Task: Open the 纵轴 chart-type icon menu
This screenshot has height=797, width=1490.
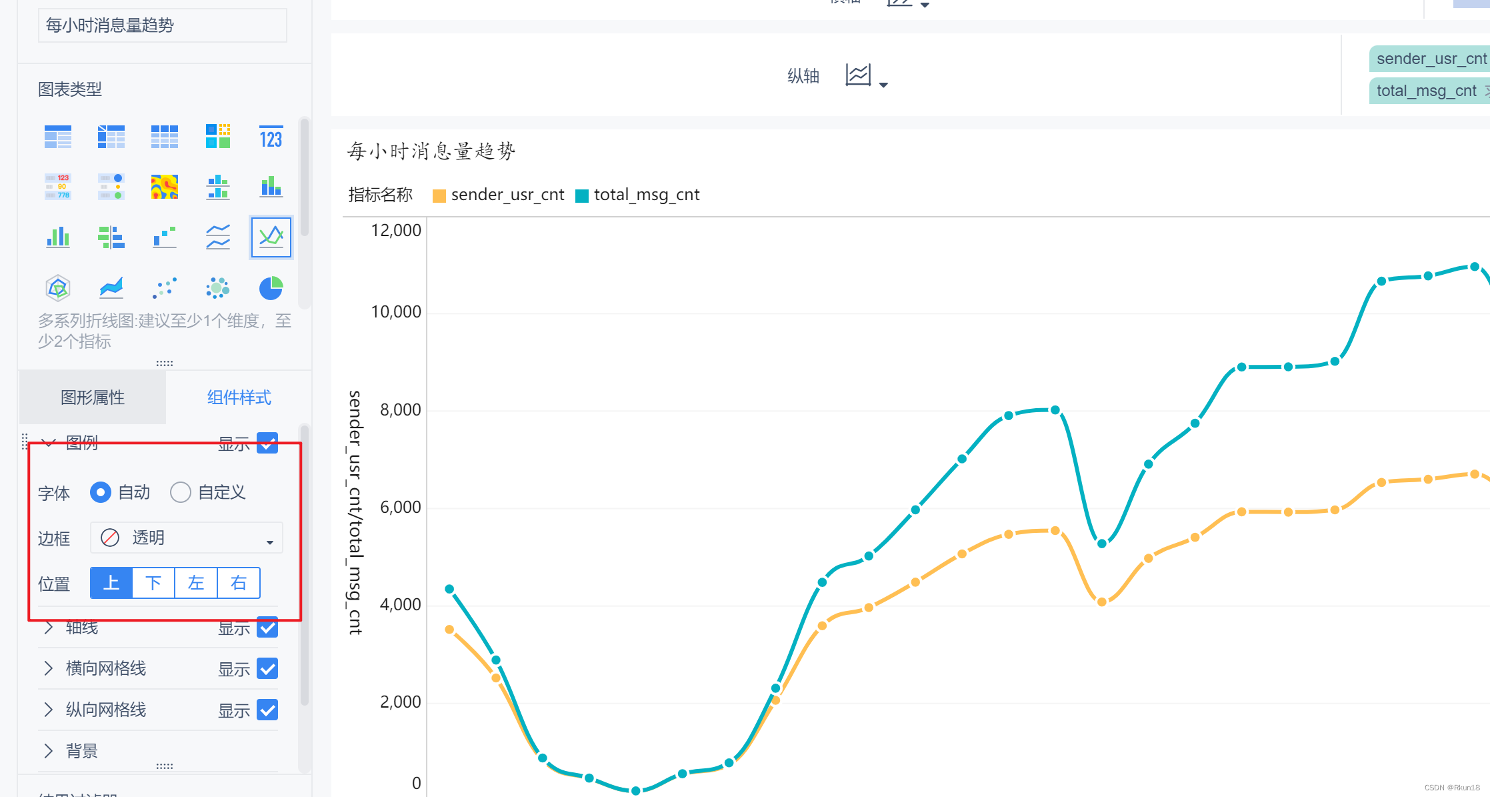Action: pyautogui.click(x=858, y=75)
